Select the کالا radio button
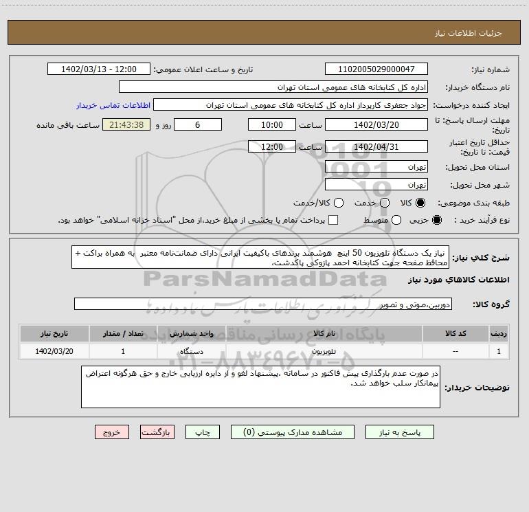This screenshot has width=529, height=512. click(420, 203)
